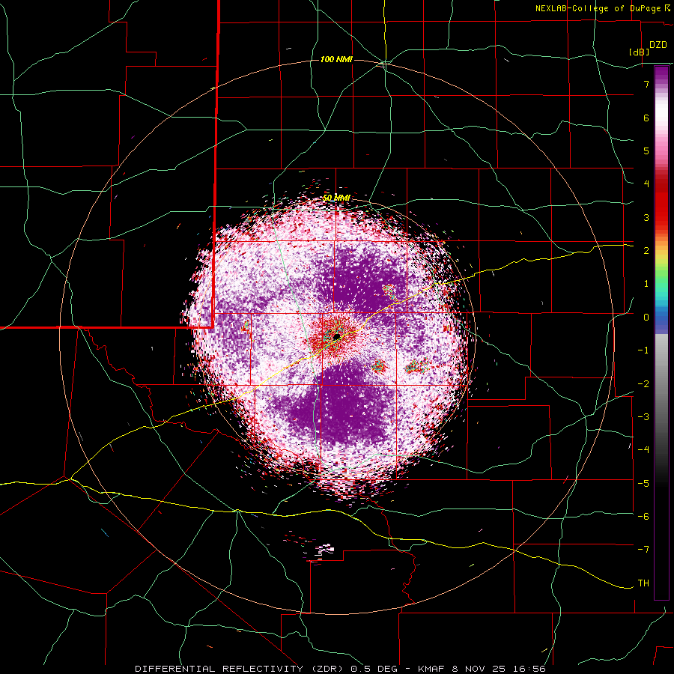Click the value -1 on the color scale
Image resolution: width=674 pixels, height=674 pixels.
[x=643, y=350]
